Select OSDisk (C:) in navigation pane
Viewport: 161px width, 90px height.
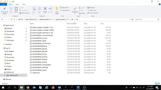coord(10,72)
